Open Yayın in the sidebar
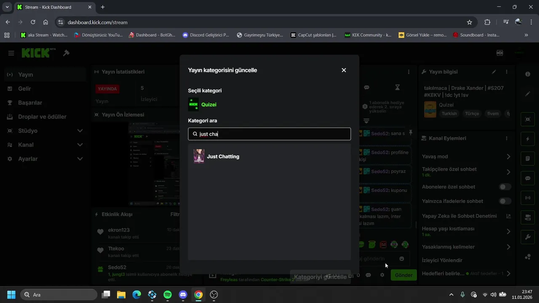Viewport: 539px width, 303px height. [45, 74]
